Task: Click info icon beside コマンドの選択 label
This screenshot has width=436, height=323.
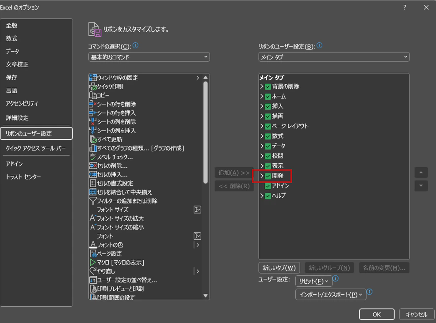Action: [x=135, y=45]
